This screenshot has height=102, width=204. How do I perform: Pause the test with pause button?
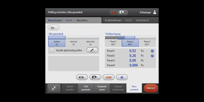[x=122, y=77]
